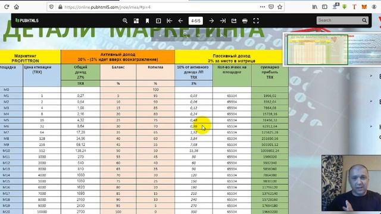
Task: Open the tracking protection shield icon
Action: click(x=51, y=7)
